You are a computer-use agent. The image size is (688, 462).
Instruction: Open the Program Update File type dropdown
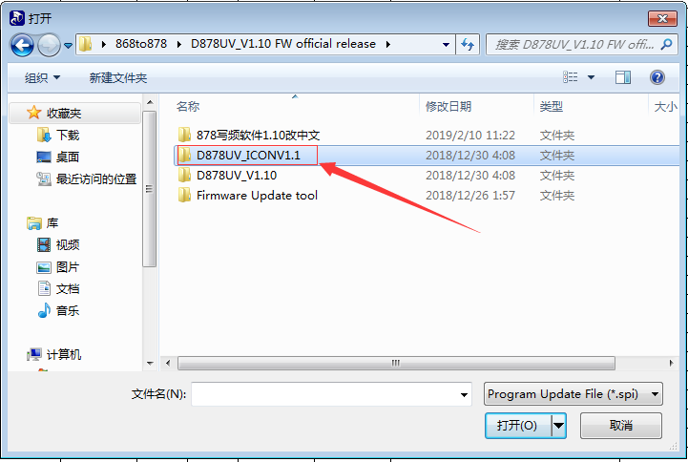point(573,394)
